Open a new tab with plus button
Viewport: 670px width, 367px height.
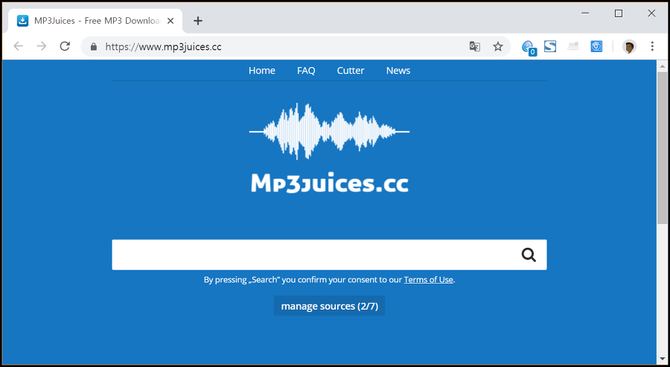[198, 21]
